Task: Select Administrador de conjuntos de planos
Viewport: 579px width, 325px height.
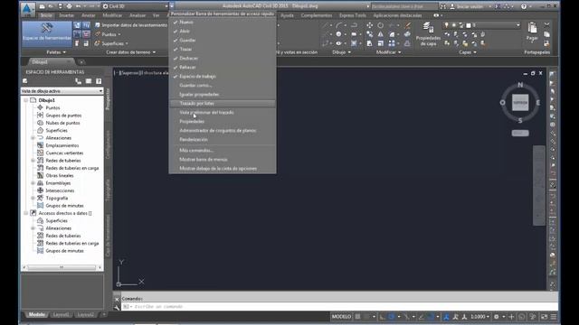Action: [x=223, y=130]
